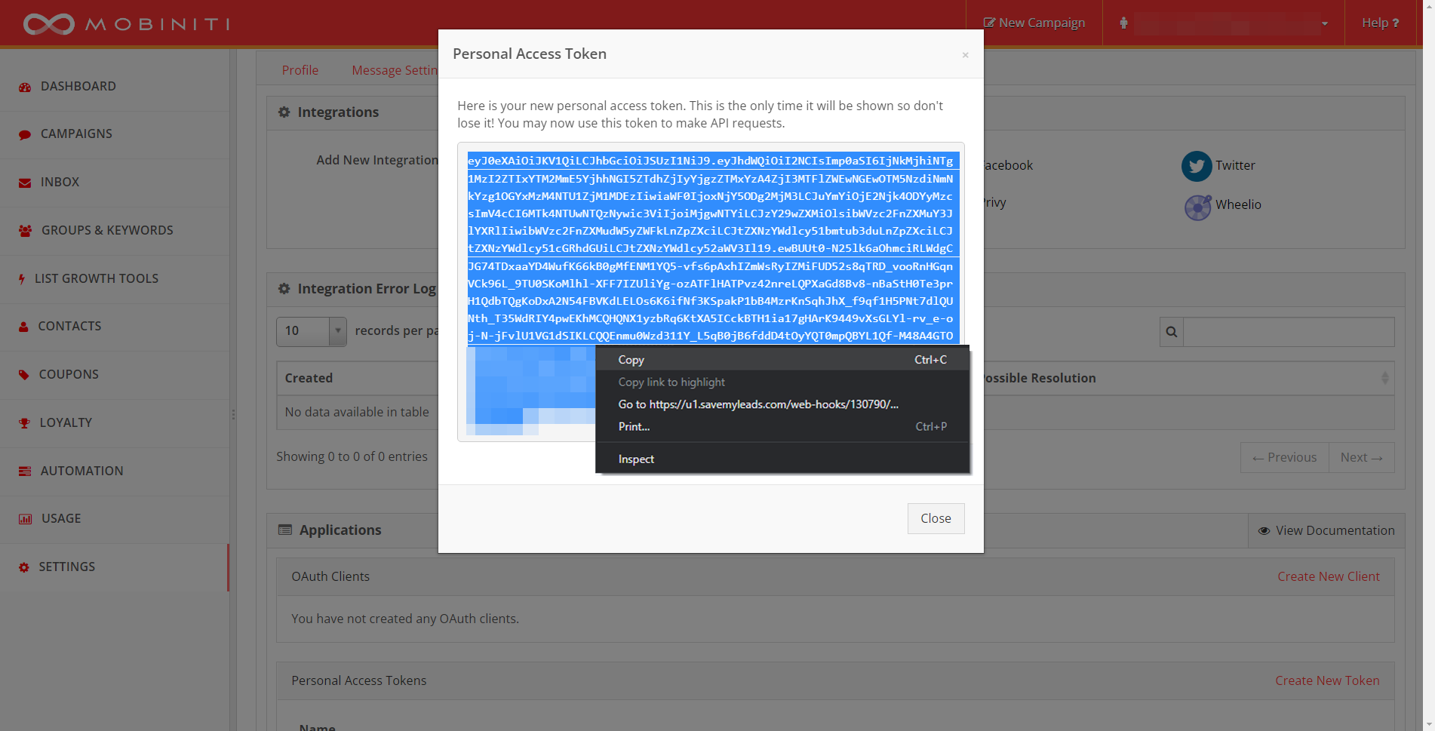This screenshot has width=1435, height=731.
Task: Sort by the Possible Resolution column arrows
Action: (1384, 378)
